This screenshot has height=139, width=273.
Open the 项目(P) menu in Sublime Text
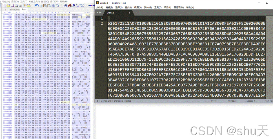click(168, 8)
